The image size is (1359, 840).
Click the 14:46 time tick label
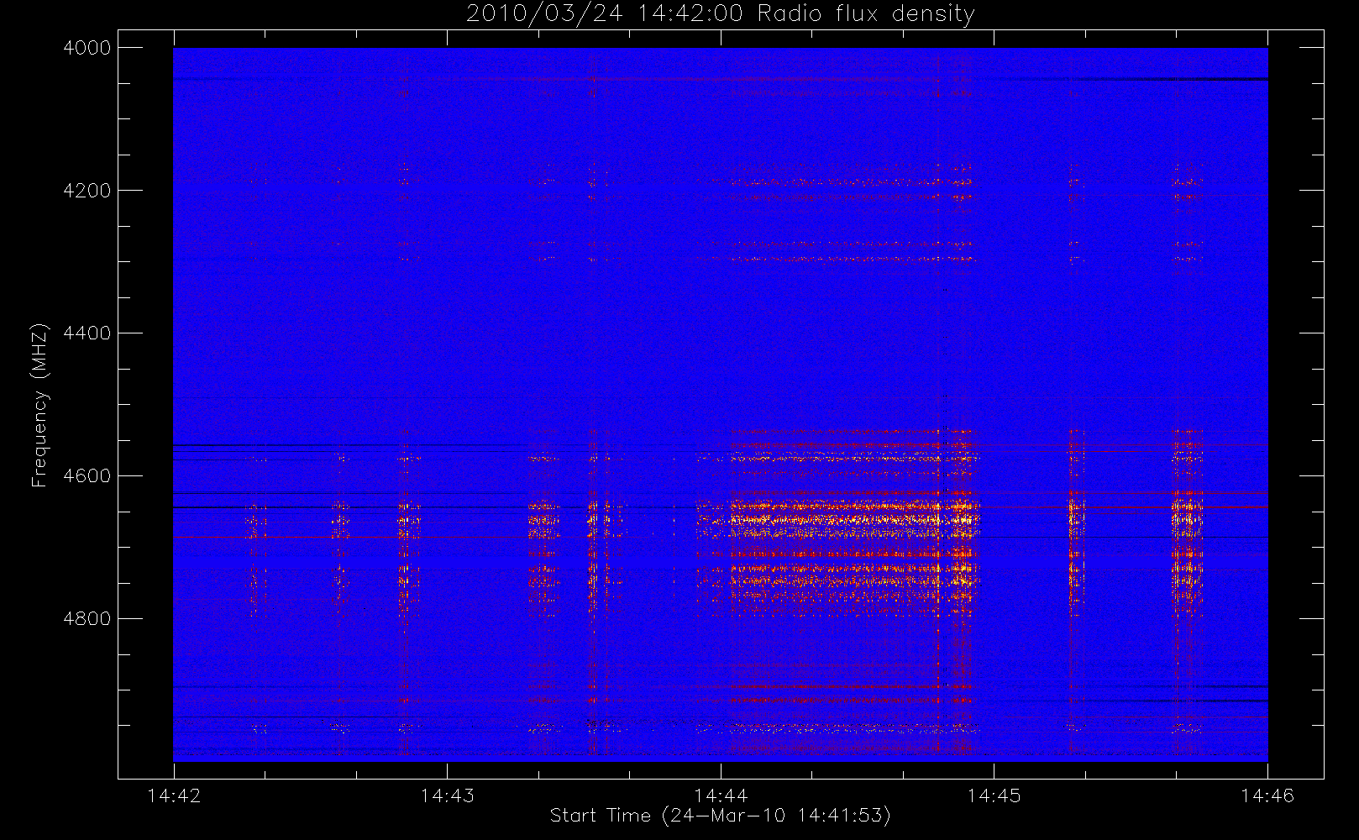pos(1267,795)
